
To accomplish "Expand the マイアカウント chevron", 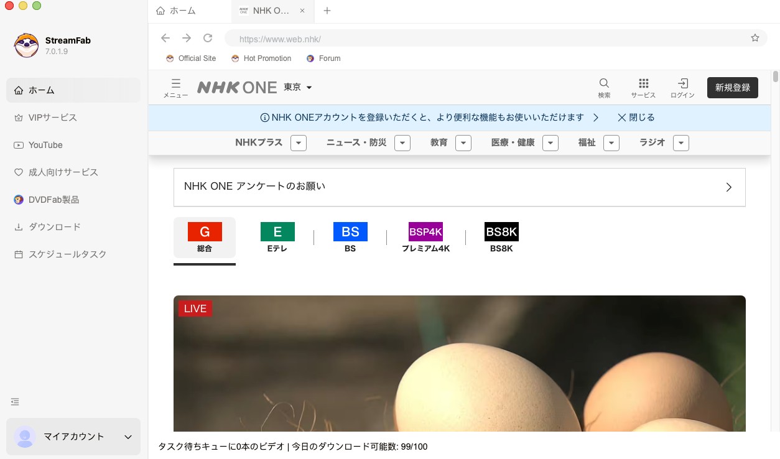I will pos(128,437).
